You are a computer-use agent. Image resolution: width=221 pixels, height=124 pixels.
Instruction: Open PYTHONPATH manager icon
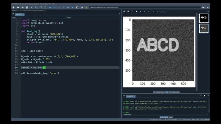click(x=86, y=8)
